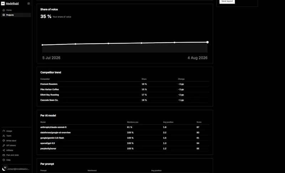Click the Mentions you column header
This screenshot has height=173, width=285.
[x=133, y=122]
